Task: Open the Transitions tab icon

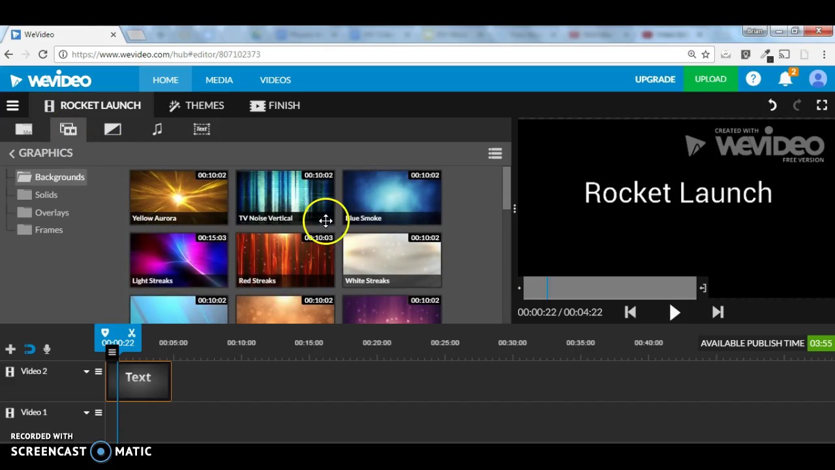Action: (113, 129)
